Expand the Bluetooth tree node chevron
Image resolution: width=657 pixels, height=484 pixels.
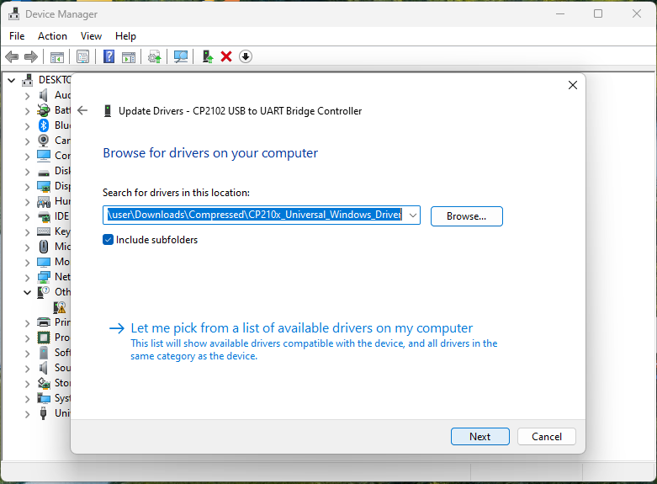pyautogui.click(x=27, y=125)
